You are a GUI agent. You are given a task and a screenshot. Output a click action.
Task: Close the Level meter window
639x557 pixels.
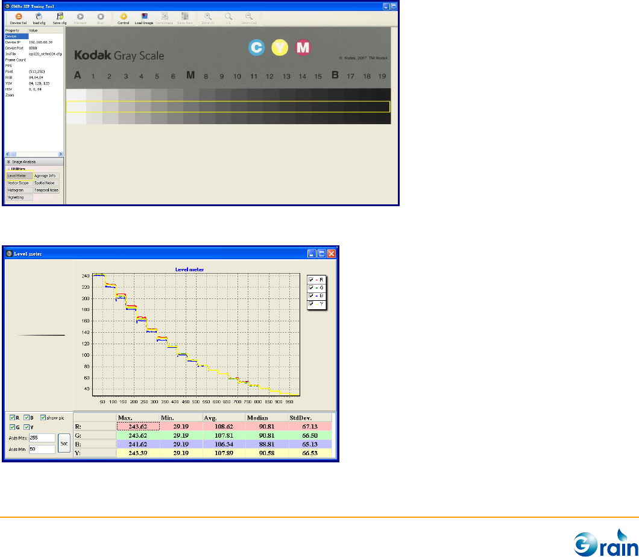pos(332,254)
